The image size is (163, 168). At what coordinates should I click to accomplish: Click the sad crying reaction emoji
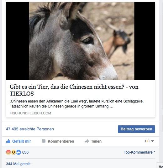(13, 152)
